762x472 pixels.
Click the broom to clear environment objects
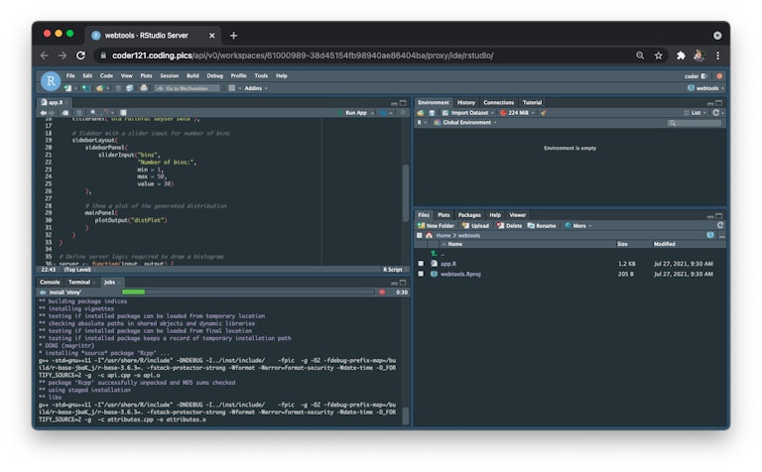544,113
